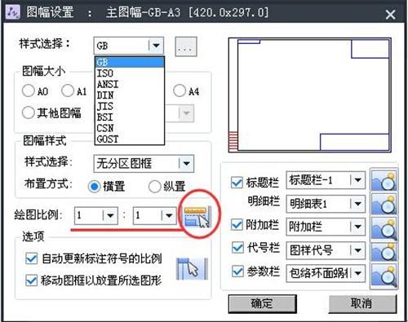This screenshot has width=408, height=322.
Task: Toggle 移动图框以放置所选图形 checkbox
Action: (x=31, y=280)
